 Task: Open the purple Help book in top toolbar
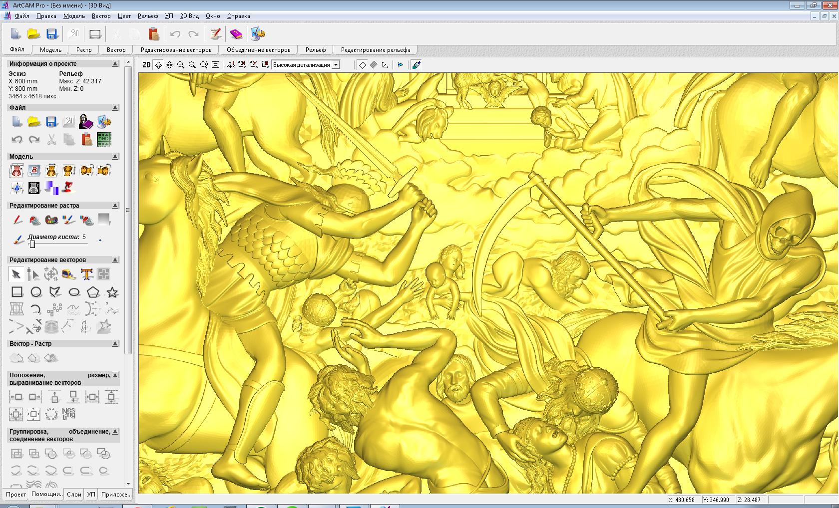(x=236, y=34)
